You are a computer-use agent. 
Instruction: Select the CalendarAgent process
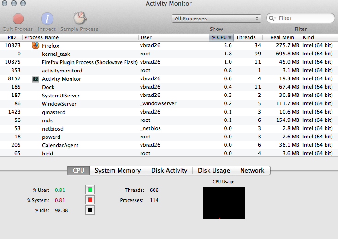[169, 145]
